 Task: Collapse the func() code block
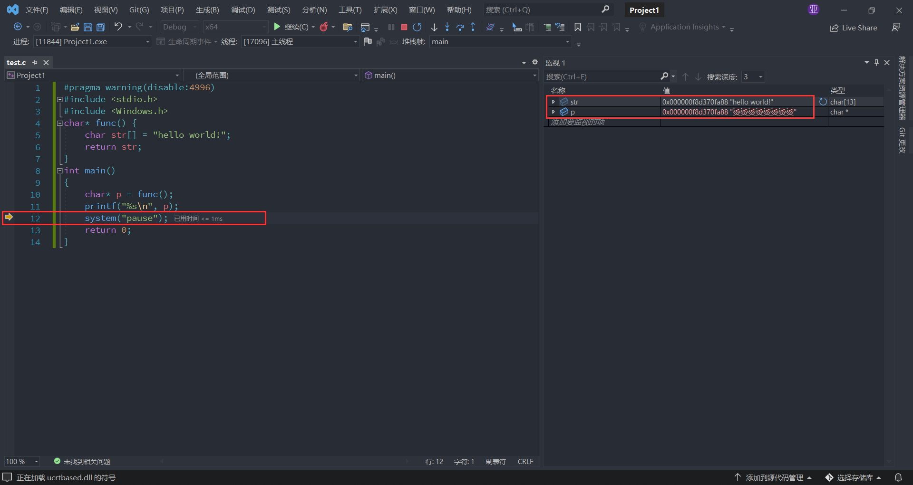(x=60, y=124)
